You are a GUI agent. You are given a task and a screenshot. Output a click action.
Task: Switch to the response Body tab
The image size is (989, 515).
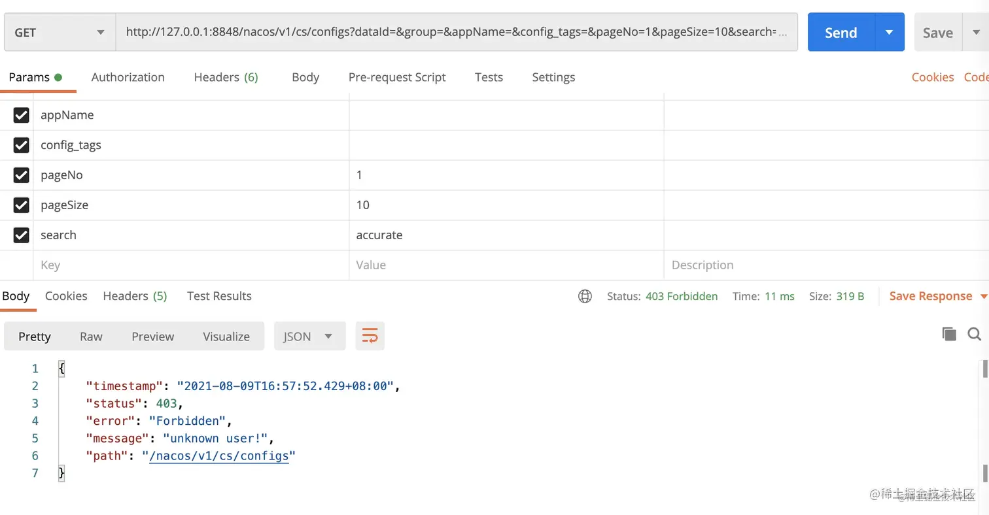point(16,296)
